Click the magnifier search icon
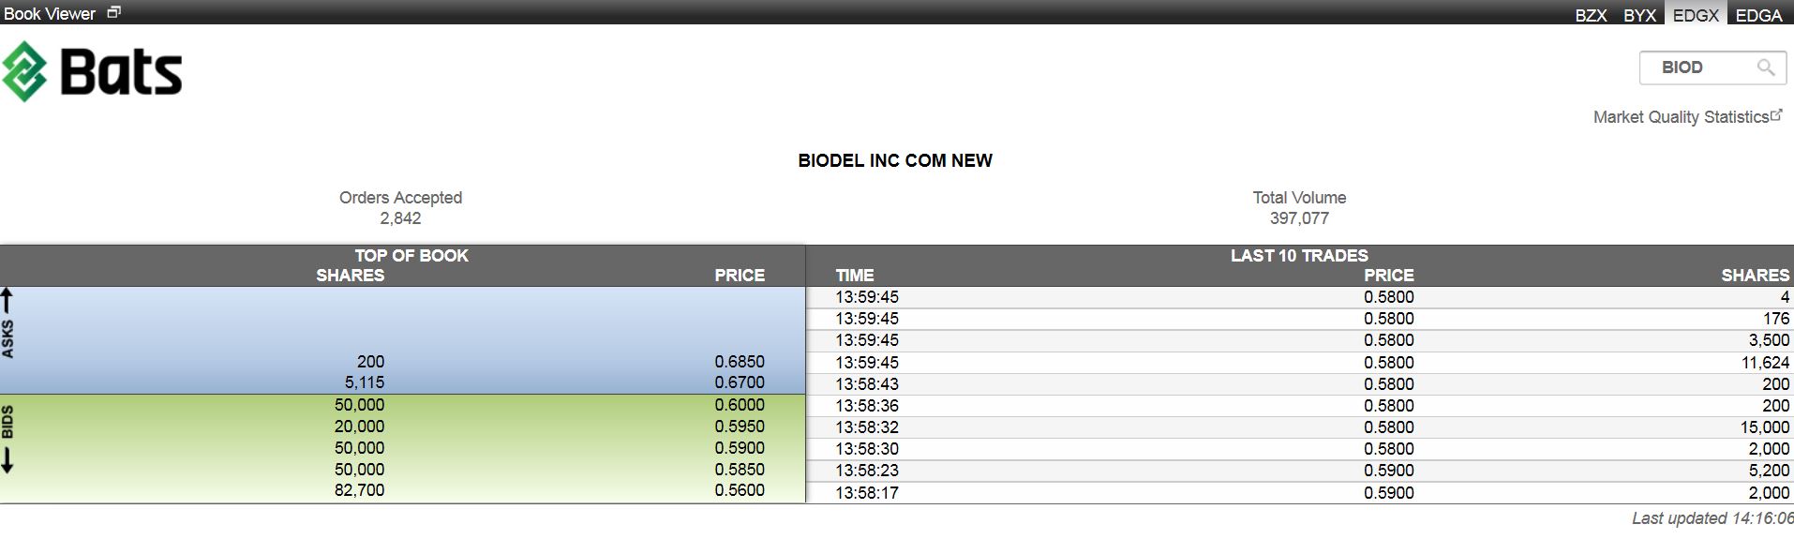 tap(1765, 67)
